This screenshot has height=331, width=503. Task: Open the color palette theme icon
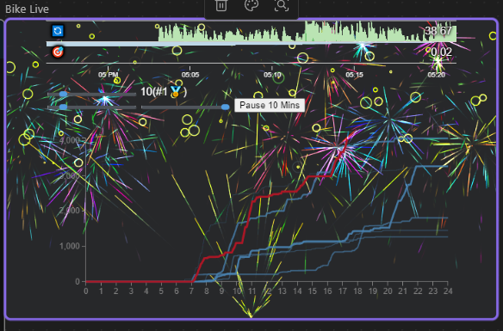click(x=251, y=5)
